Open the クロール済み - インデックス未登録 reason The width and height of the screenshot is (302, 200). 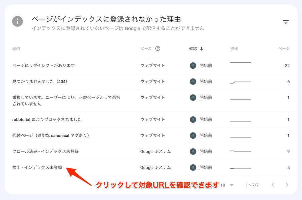(x=45, y=152)
